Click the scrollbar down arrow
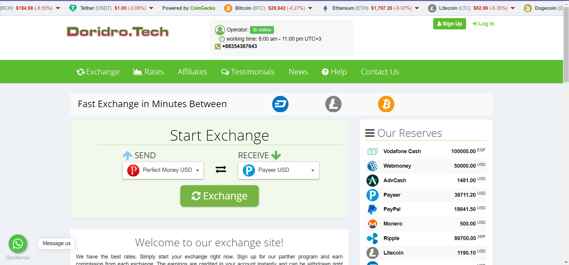The image size is (569, 265). [566, 262]
